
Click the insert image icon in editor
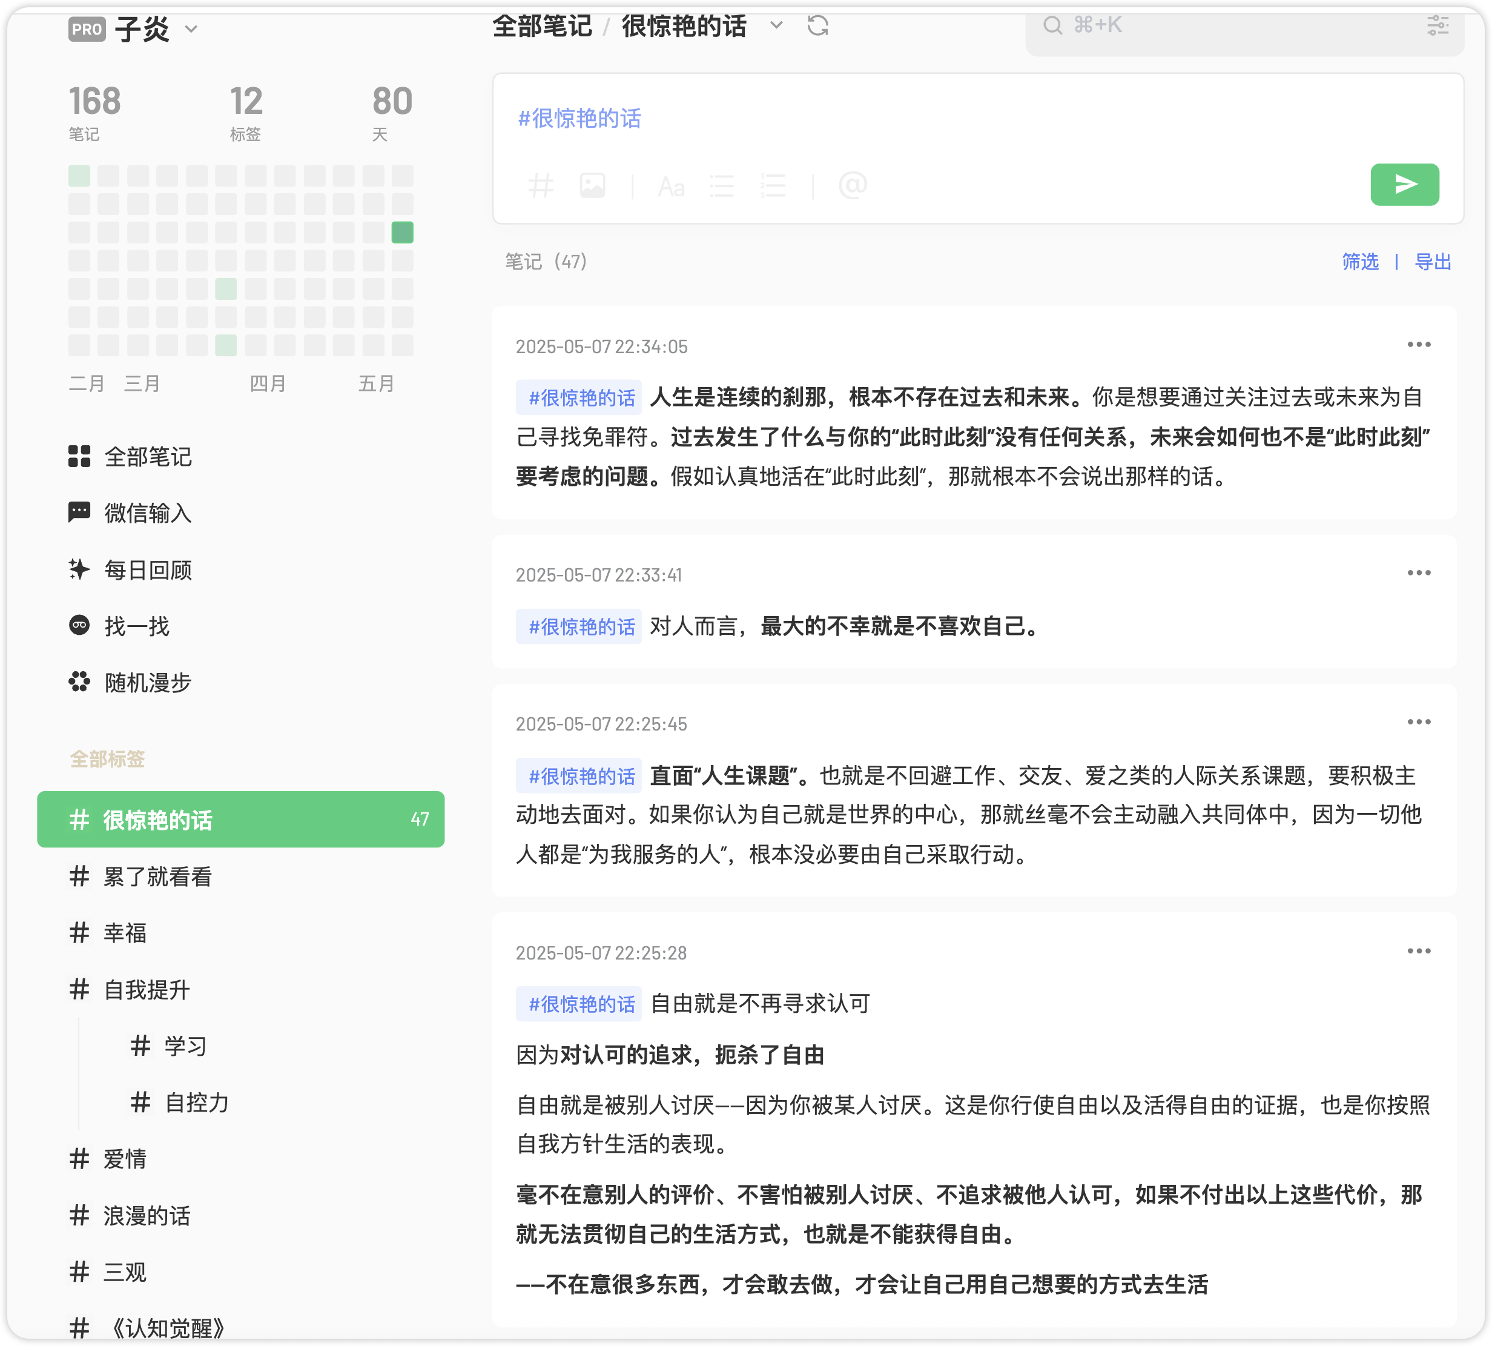pyautogui.click(x=592, y=185)
